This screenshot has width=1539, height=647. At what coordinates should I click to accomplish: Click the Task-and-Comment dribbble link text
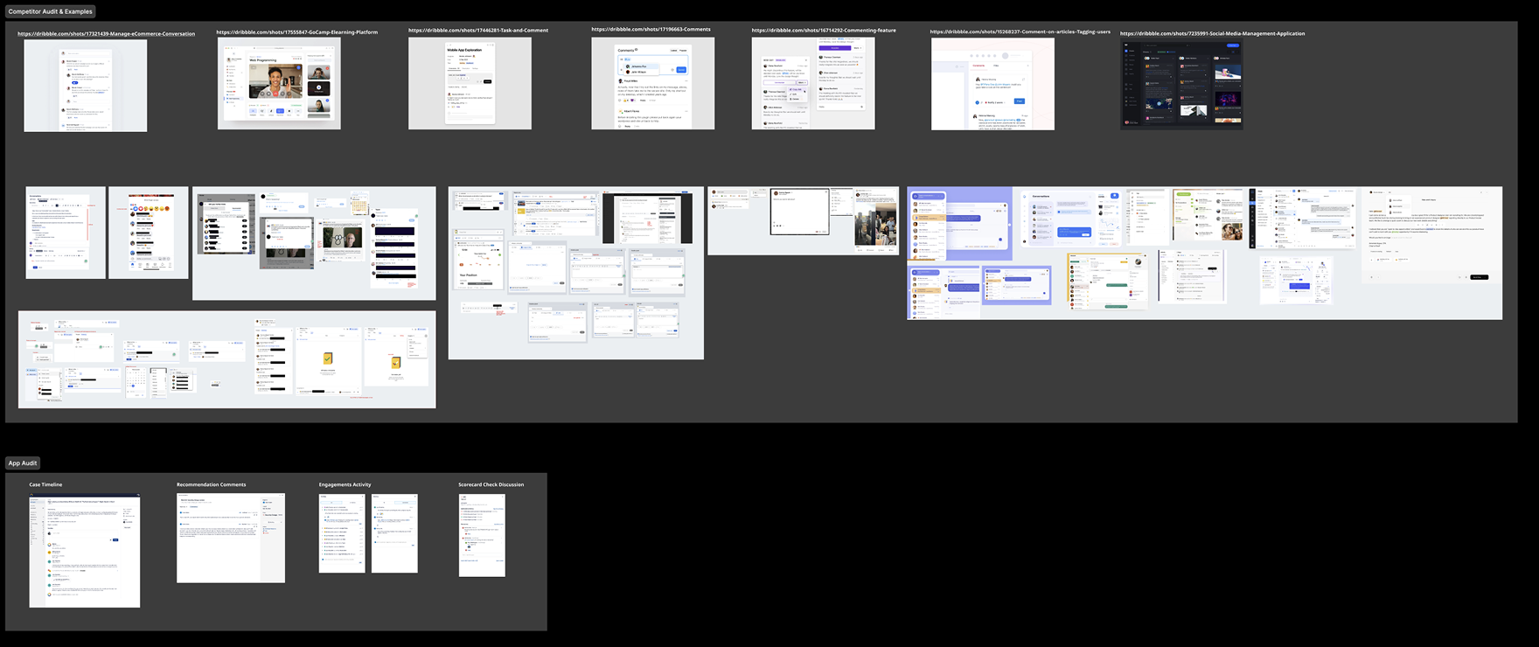coord(478,31)
